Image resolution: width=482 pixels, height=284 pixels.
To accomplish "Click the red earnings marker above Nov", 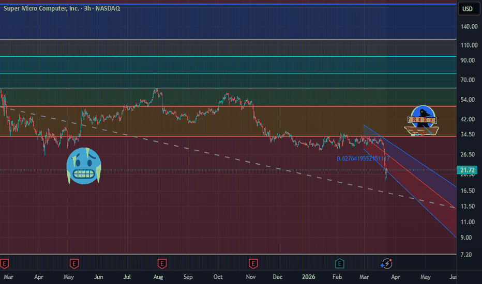I will point(253,263).
